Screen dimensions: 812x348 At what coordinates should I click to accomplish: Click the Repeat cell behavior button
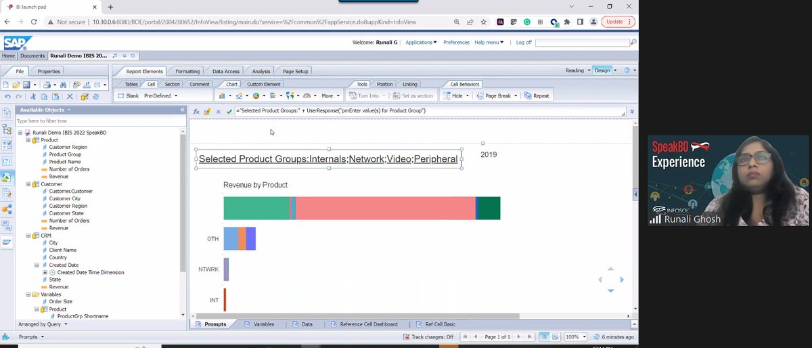point(536,96)
